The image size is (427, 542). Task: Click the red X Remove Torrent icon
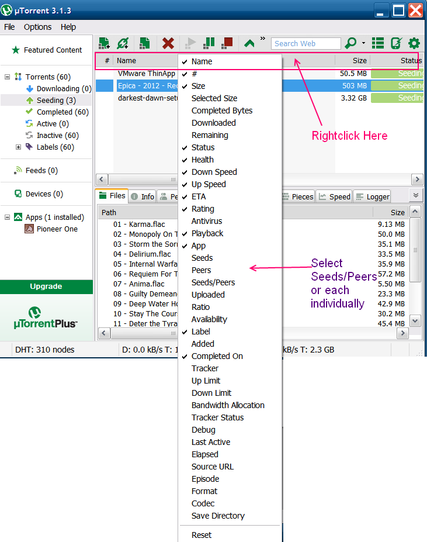coord(168,43)
